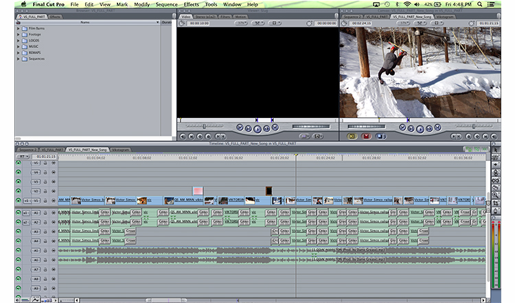Click the Viewer Generator pop-up button

click(318, 136)
